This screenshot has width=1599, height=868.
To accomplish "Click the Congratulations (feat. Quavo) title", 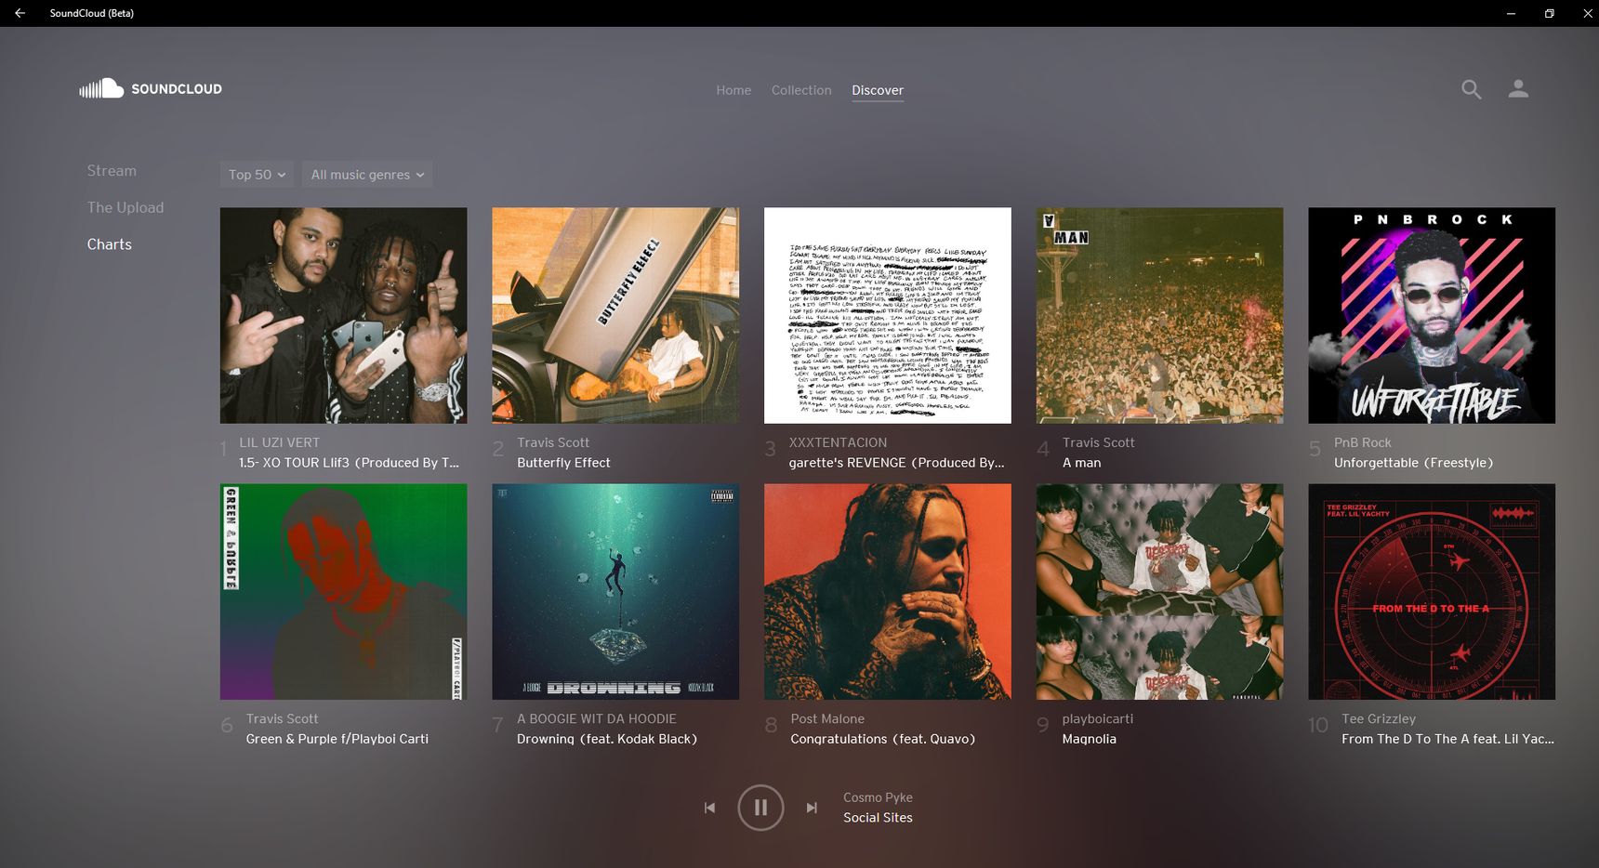I will (882, 739).
